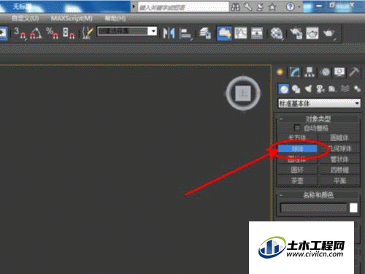This screenshot has width=365, height=274.
Task: Expand the arrow beside the search box
Action: click(x=134, y=7)
